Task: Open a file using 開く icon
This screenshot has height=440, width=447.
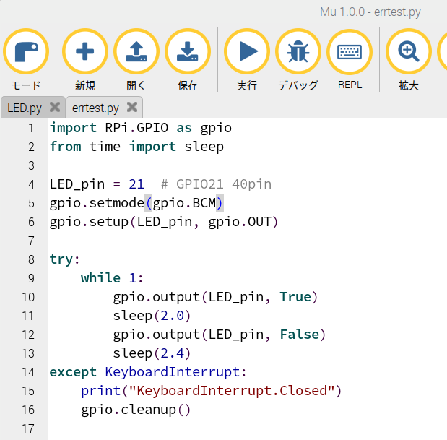Action: (x=136, y=52)
